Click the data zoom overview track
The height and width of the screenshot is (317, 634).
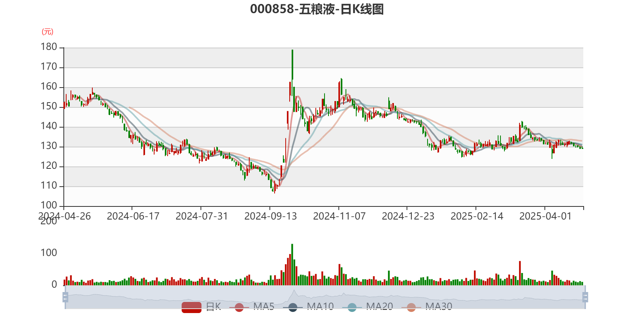point(325,297)
